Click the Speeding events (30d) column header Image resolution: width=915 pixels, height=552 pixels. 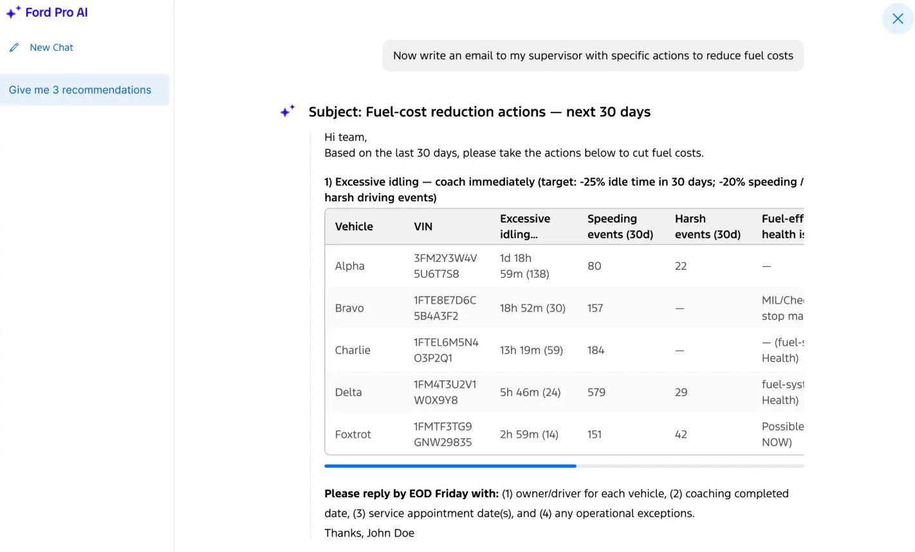pos(620,226)
